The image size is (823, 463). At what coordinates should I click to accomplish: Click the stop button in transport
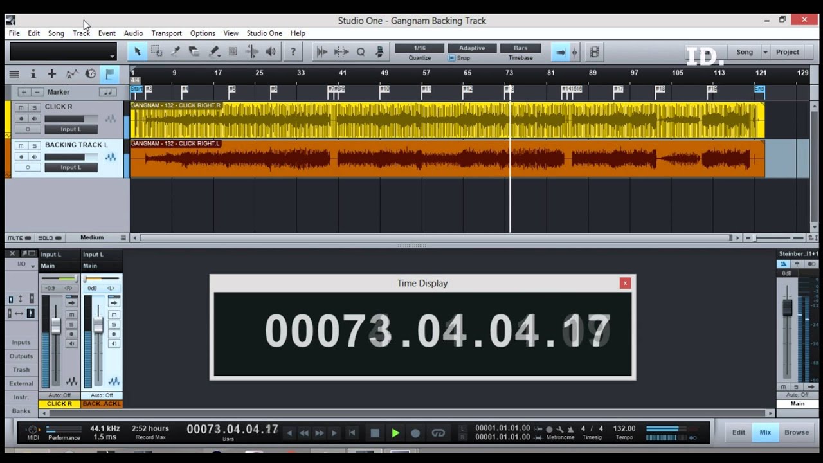tap(375, 433)
